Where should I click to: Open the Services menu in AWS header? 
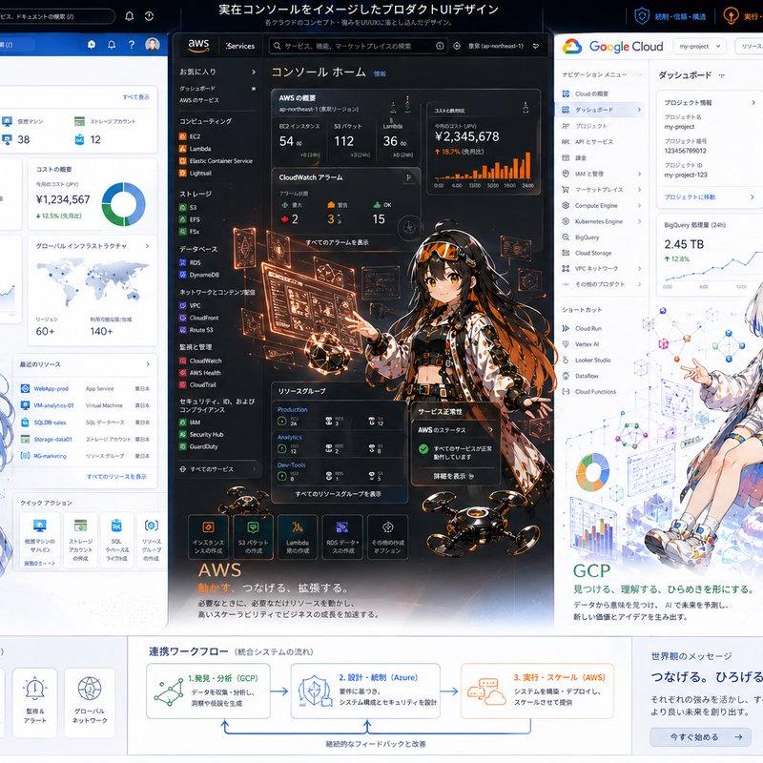[x=240, y=46]
